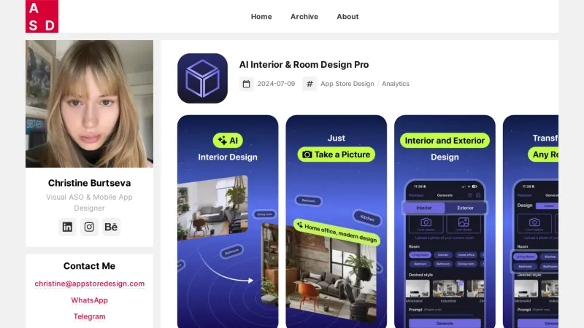Viewport: 584px width, 328px height.
Task: Open the Just Take a Picture screenshot
Action: 336,222
